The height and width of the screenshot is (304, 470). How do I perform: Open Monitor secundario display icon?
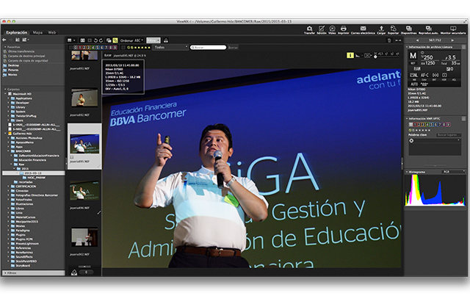pos(453,29)
